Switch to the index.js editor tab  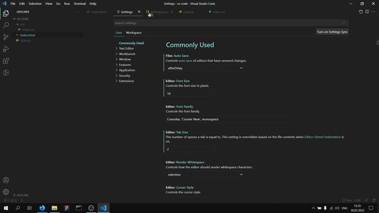tap(188, 12)
